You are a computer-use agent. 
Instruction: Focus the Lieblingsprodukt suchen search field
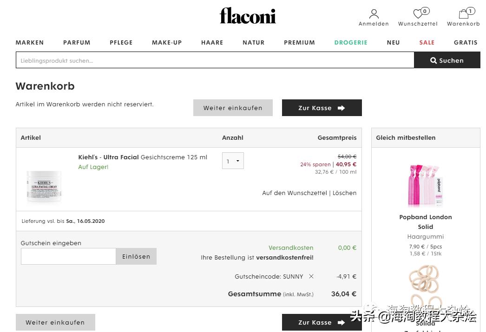[x=215, y=60]
